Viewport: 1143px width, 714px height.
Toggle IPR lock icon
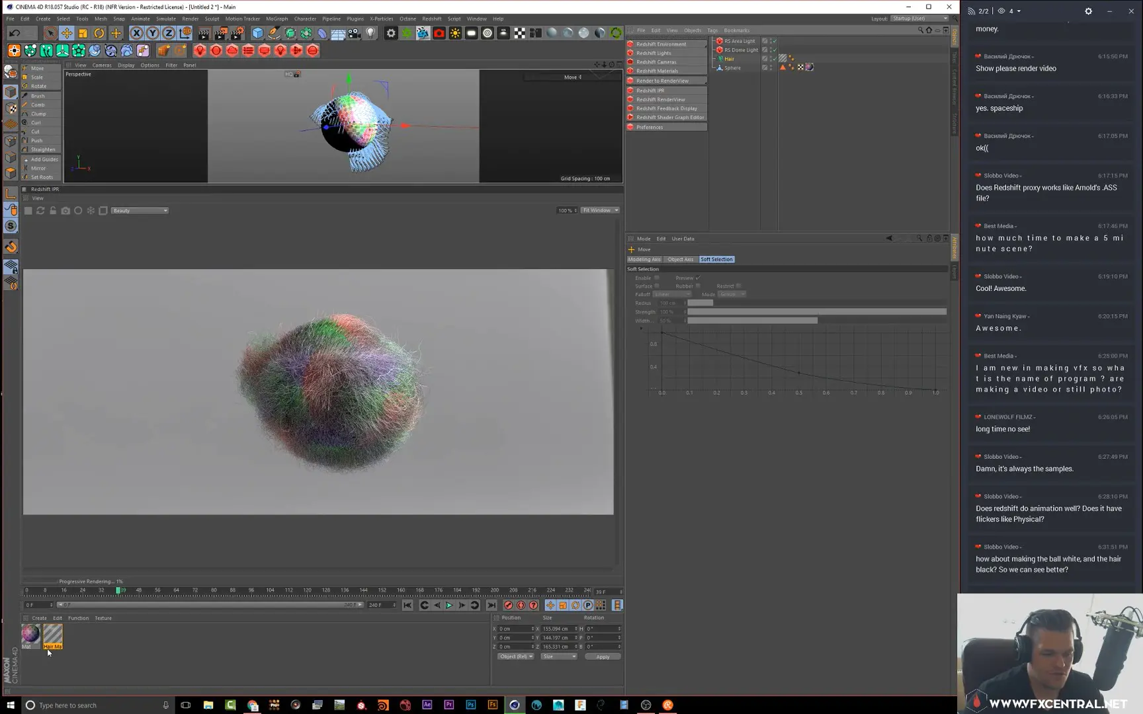(x=53, y=210)
